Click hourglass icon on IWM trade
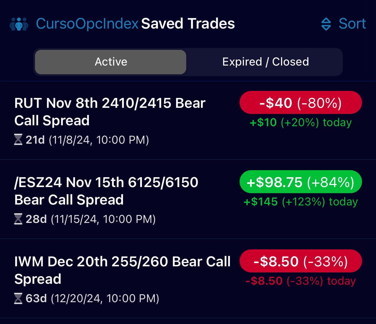Image resolution: width=376 pixels, height=324 pixels. click(x=18, y=298)
